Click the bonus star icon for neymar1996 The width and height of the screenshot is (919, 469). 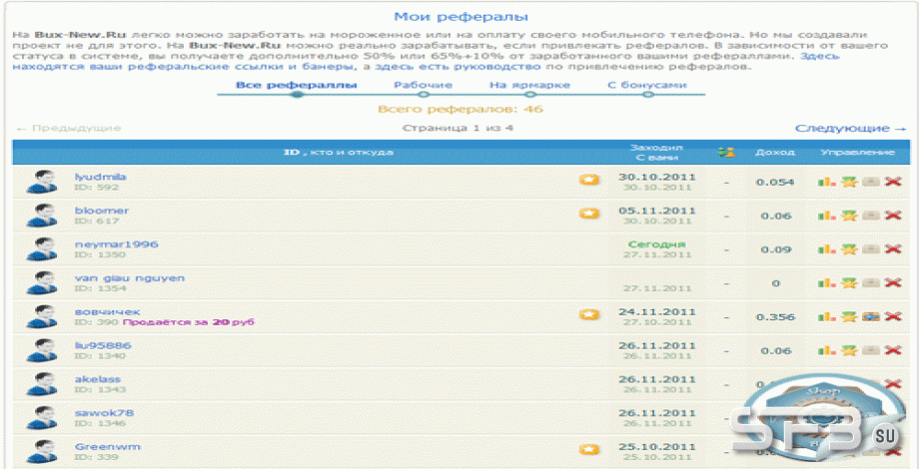849,249
